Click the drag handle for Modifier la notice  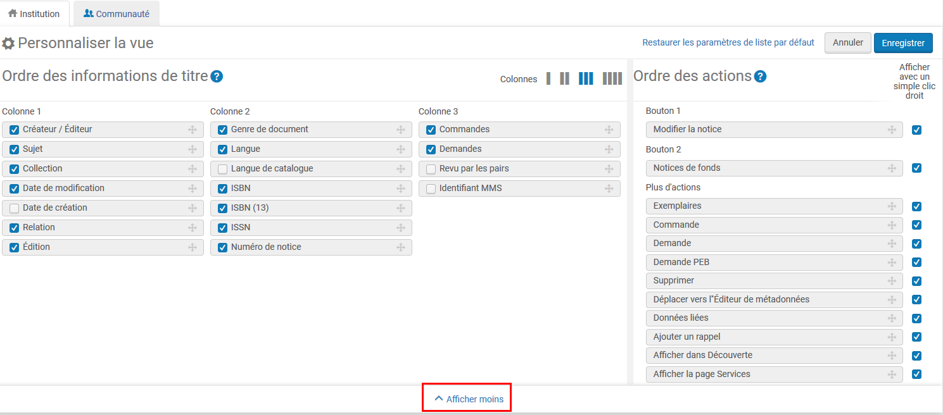click(x=892, y=130)
